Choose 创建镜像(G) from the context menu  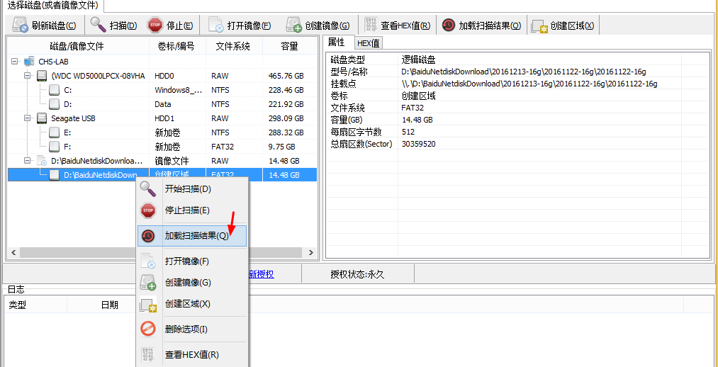pyautogui.click(x=192, y=283)
